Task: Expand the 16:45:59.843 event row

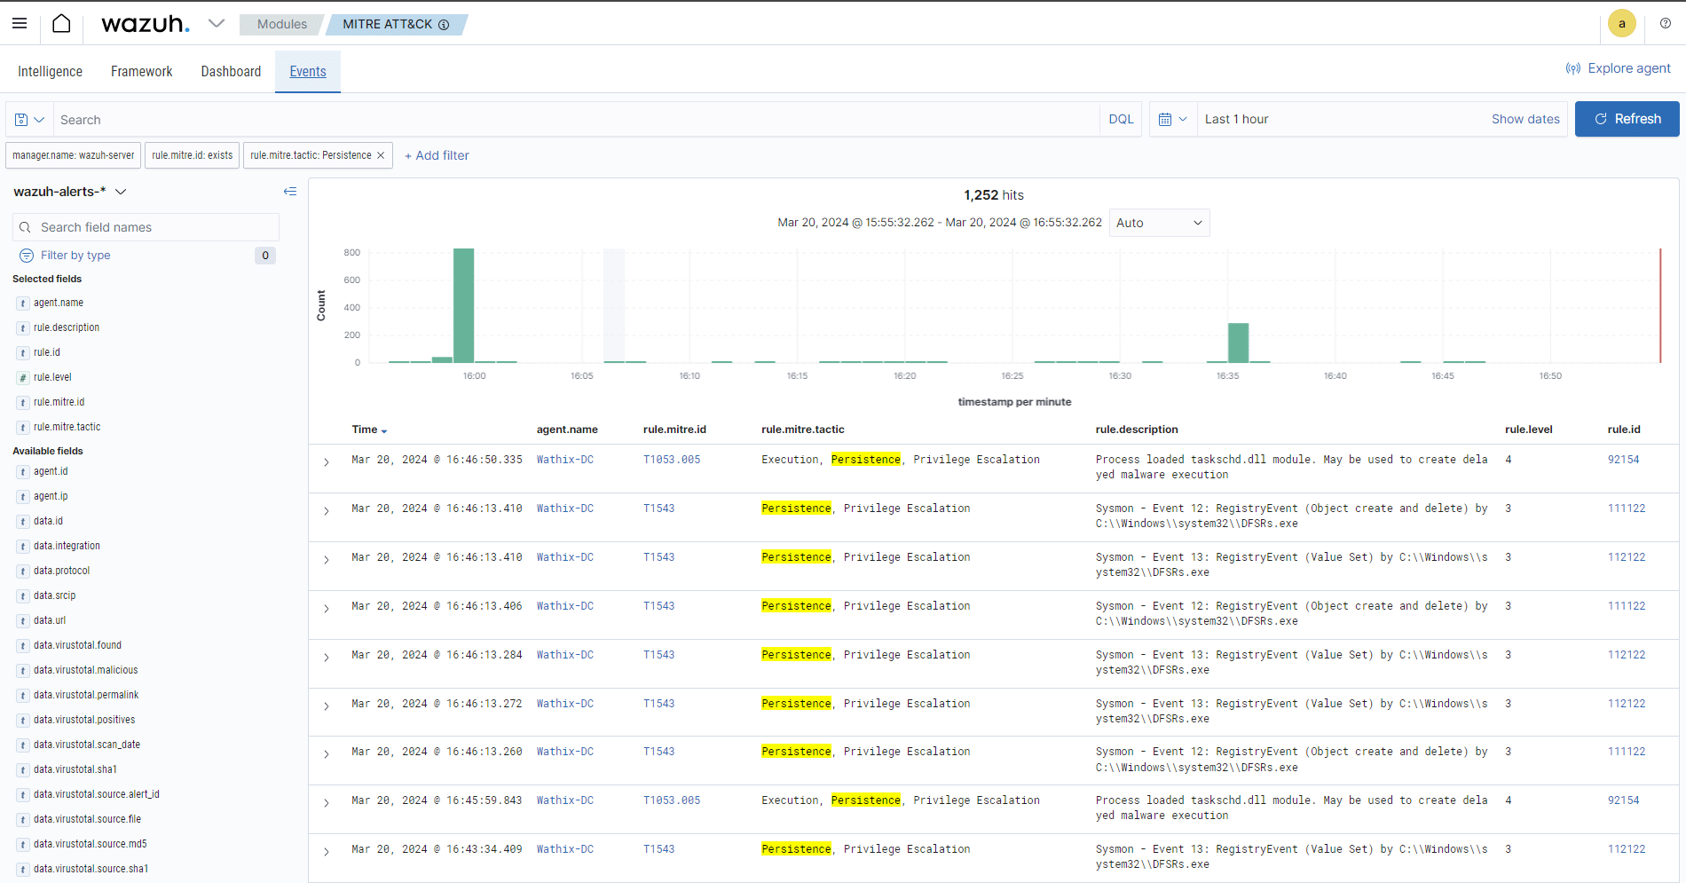Action: (327, 803)
